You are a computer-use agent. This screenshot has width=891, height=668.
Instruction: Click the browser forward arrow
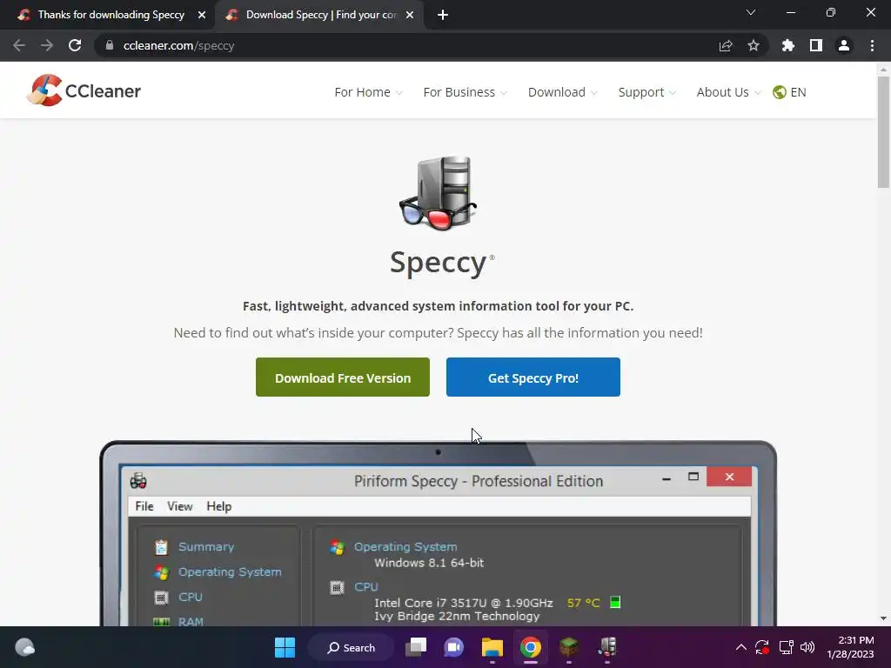coord(47,45)
